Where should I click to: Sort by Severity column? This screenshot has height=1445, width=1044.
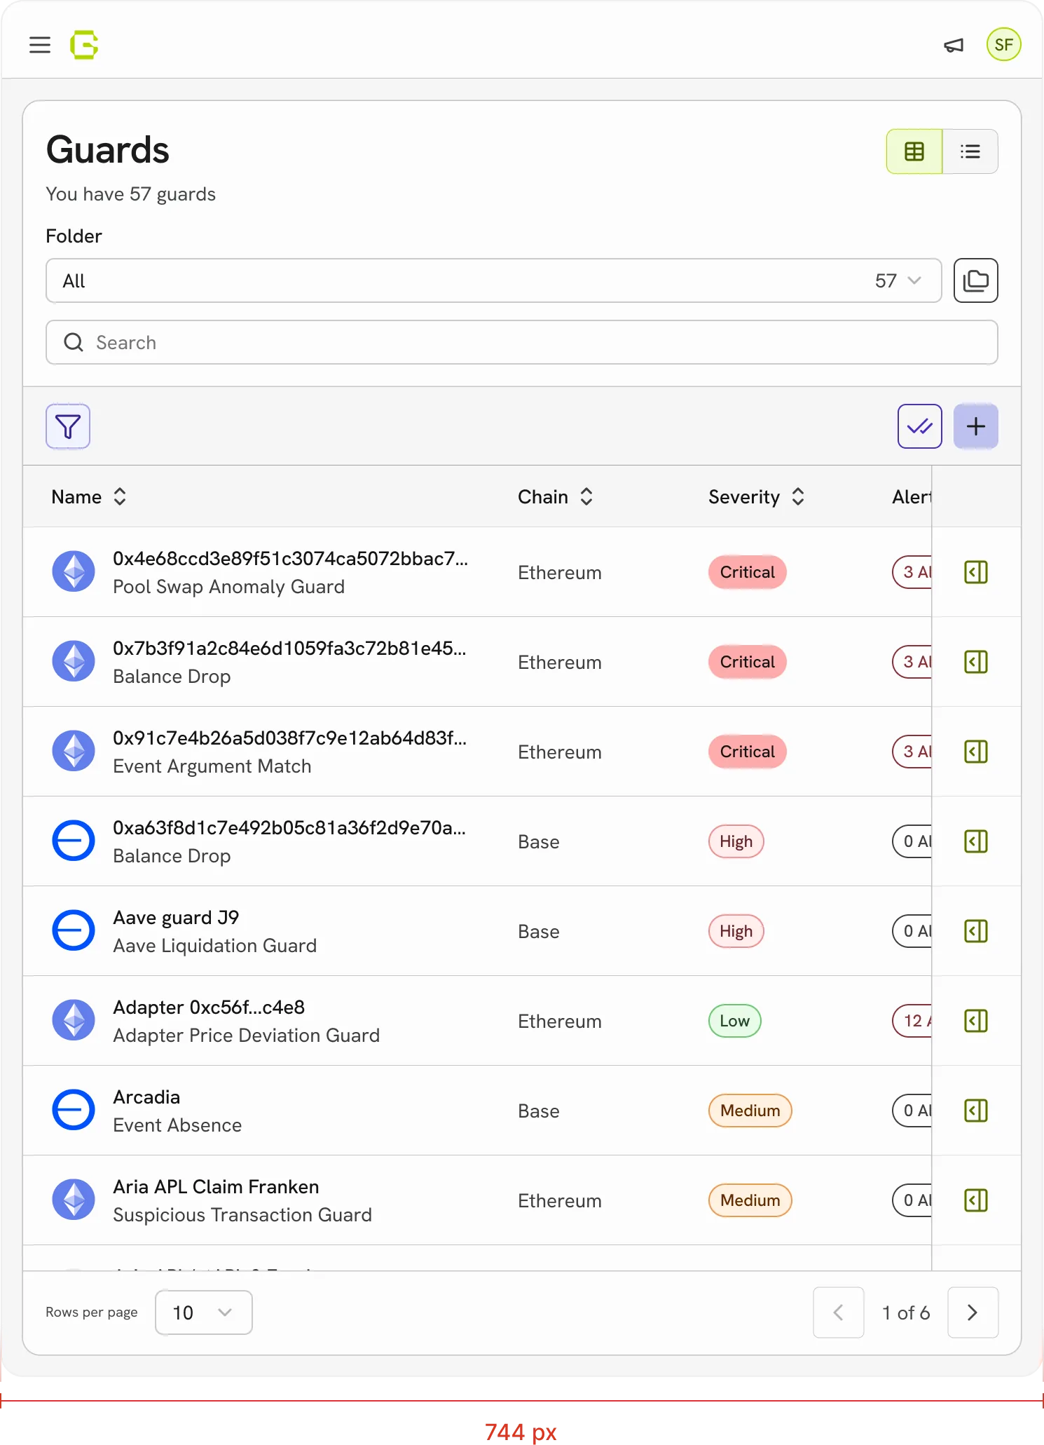[757, 497]
